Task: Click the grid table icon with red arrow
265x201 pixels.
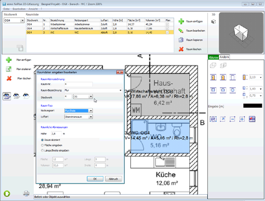Action: [252, 119]
